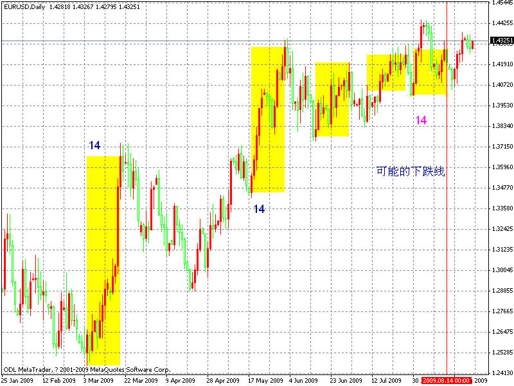Click the opening quote 1.42818 in the header
Image resolution: width=514 pixels, height=386 pixels.
click(x=60, y=6)
